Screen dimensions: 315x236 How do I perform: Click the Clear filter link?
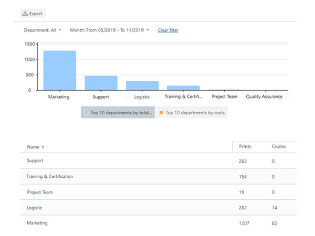pos(168,30)
